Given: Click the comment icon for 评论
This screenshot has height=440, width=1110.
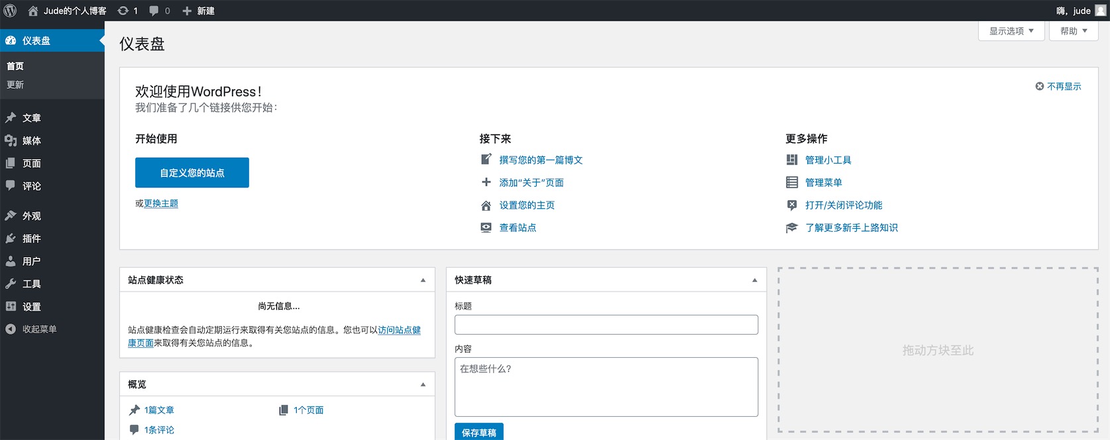Looking at the screenshot, I should click(x=11, y=186).
